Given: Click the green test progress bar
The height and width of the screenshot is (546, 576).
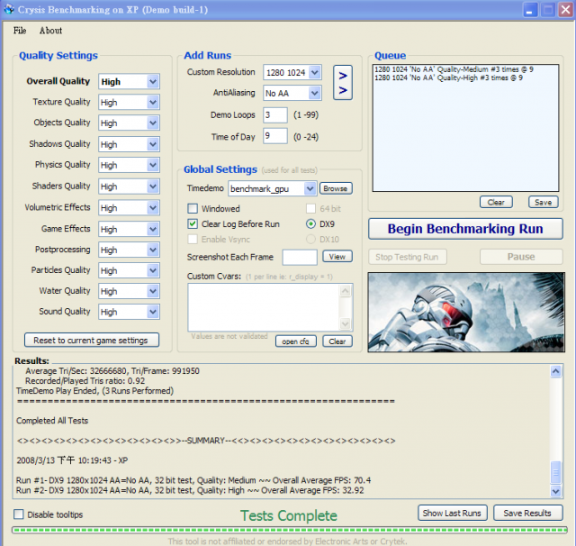Looking at the screenshot, I should point(289,530).
